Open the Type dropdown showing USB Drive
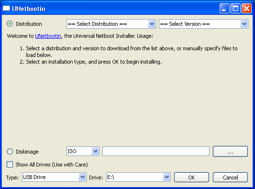The height and width of the screenshot is (189, 255). (x=54, y=177)
